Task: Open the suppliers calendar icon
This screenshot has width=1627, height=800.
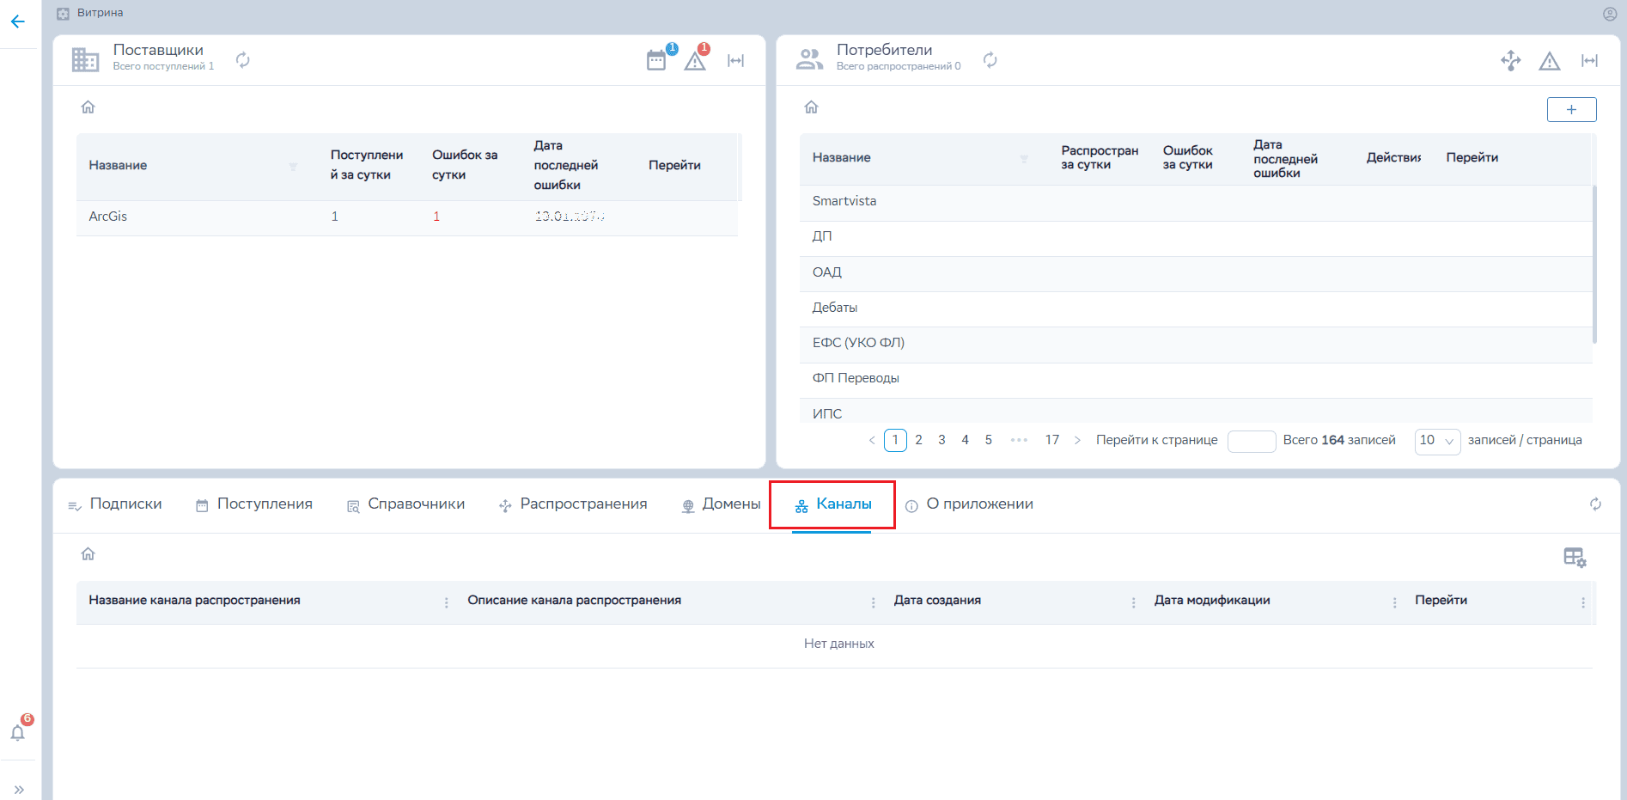Action: [656, 60]
